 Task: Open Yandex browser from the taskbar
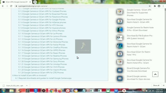(124, 91)
